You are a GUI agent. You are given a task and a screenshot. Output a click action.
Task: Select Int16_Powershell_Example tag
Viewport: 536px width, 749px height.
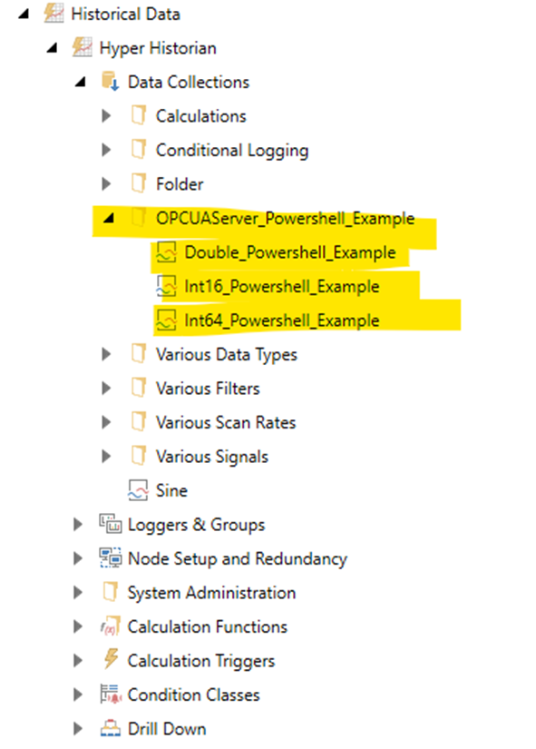tap(281, 286)
